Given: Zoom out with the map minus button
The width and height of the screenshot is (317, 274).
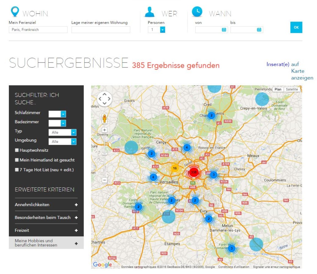Looking at the screenshot, I should [104, 180].
